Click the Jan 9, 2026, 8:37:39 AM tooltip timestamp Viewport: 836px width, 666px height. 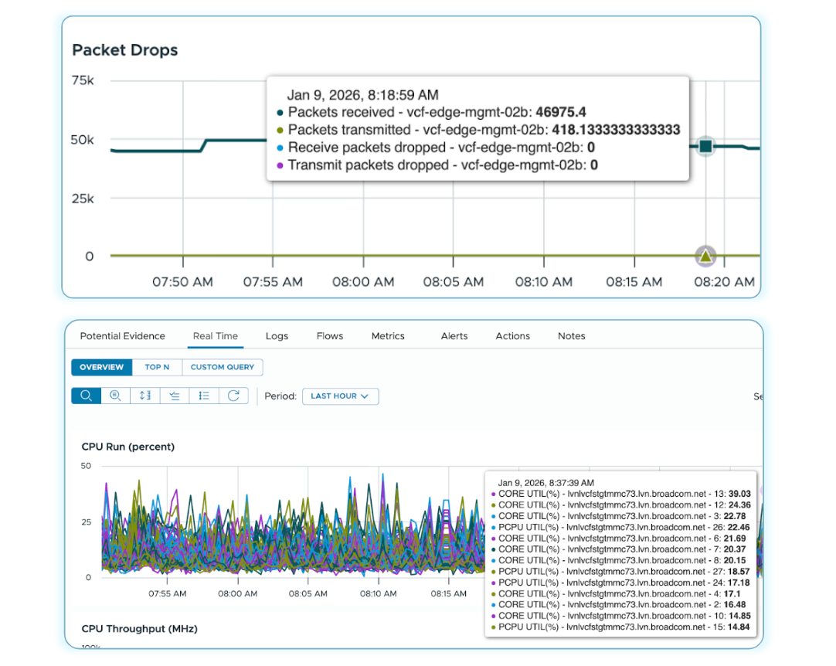pyautogui.click(x=546, y=483)
